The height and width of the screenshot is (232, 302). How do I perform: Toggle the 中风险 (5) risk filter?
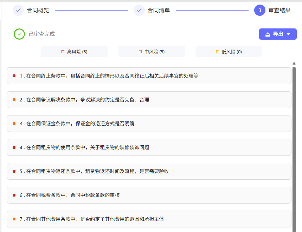tap(152, 51)
